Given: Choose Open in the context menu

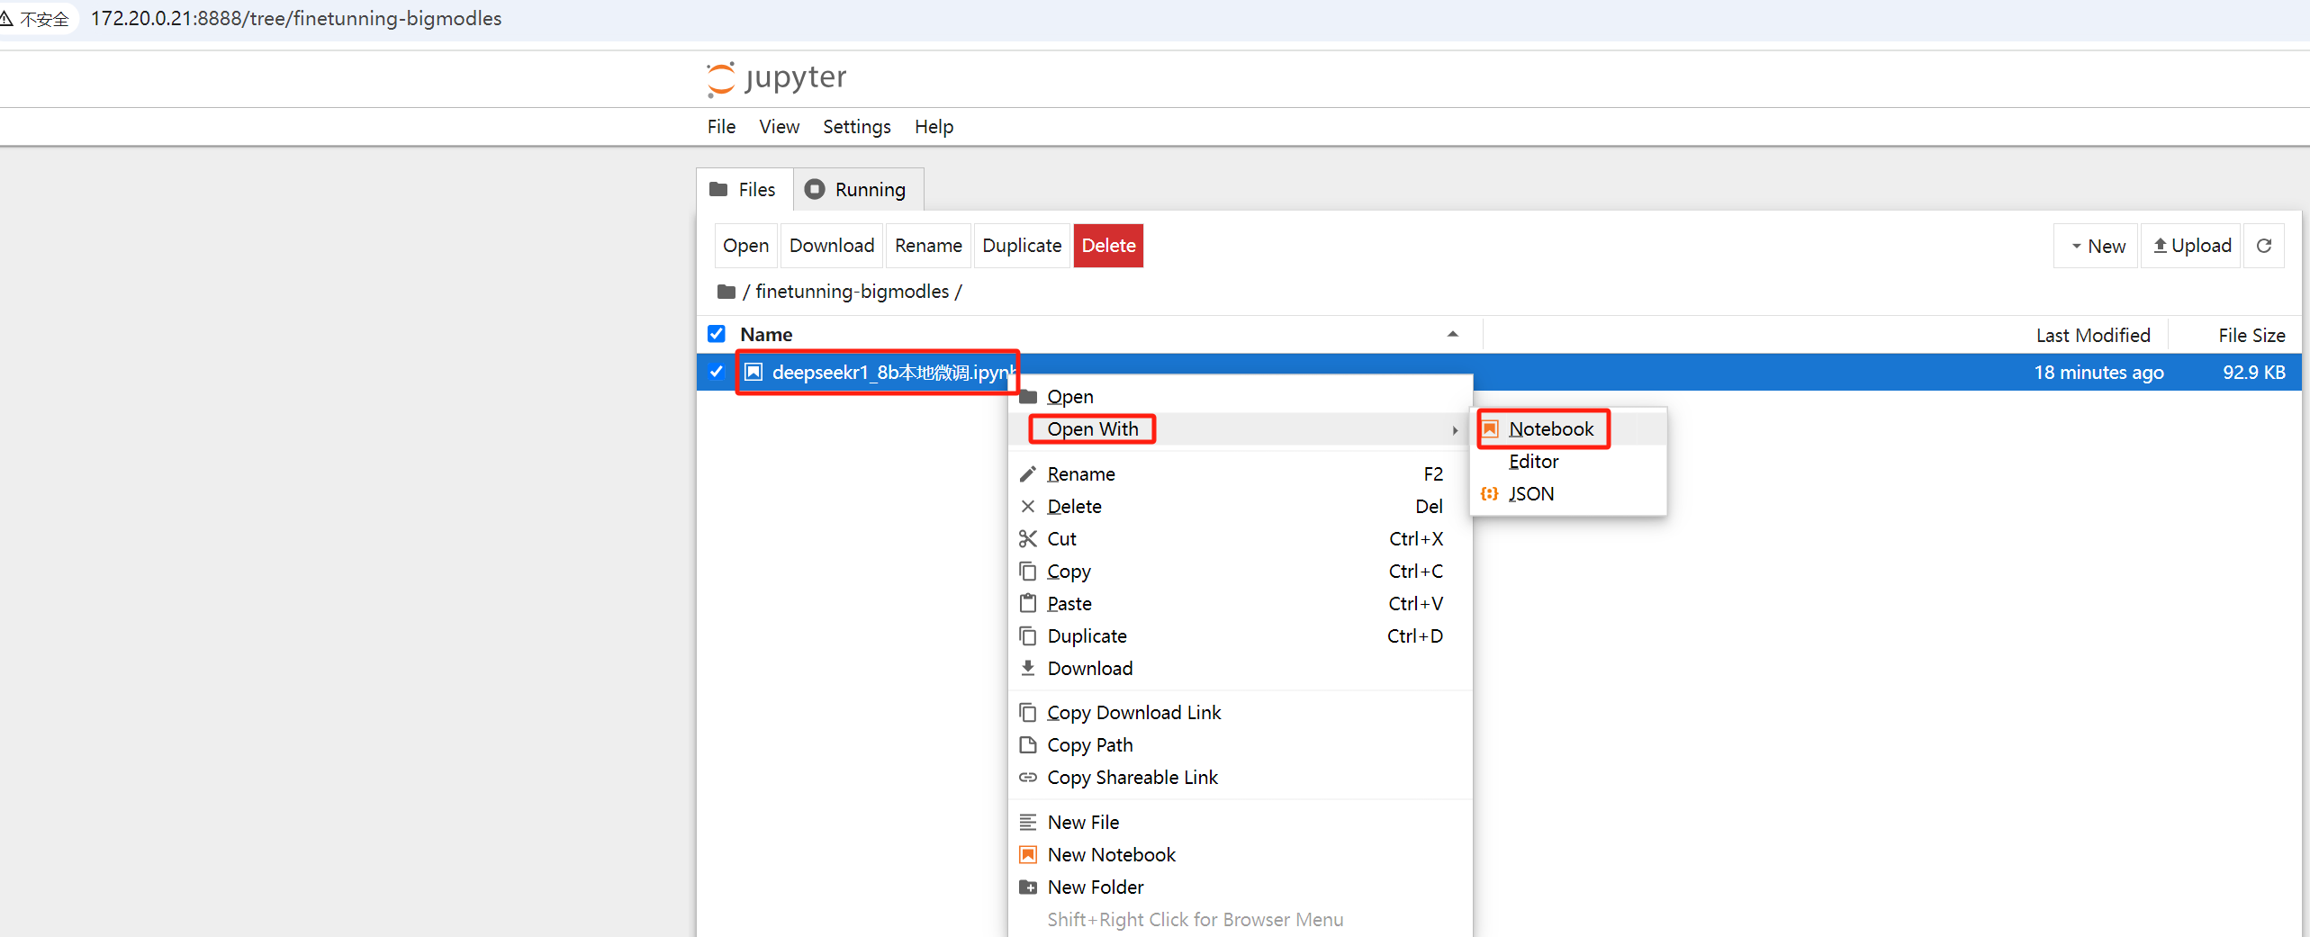Looking at the screenshot, I should point(1241,397).
